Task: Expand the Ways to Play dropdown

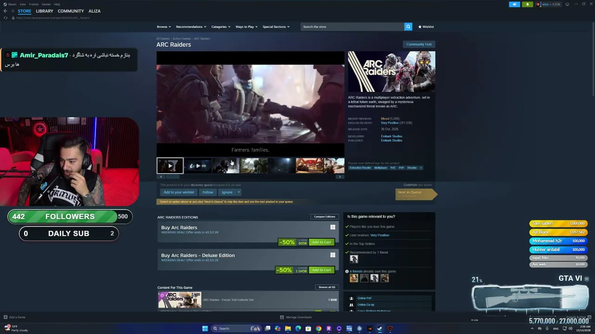Action: [x=246, y=26]
